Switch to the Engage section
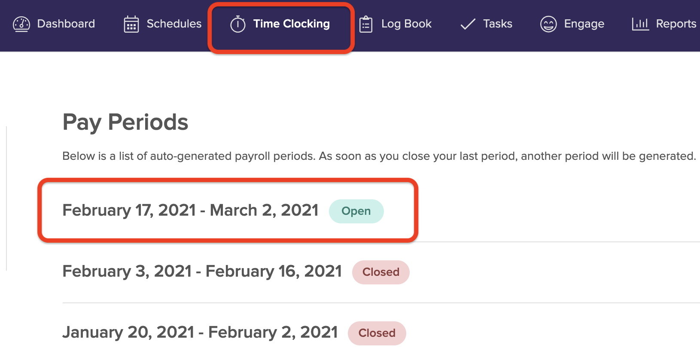This screenshot has height=360, width=700. pyautogui.click(x=584, y=24)
